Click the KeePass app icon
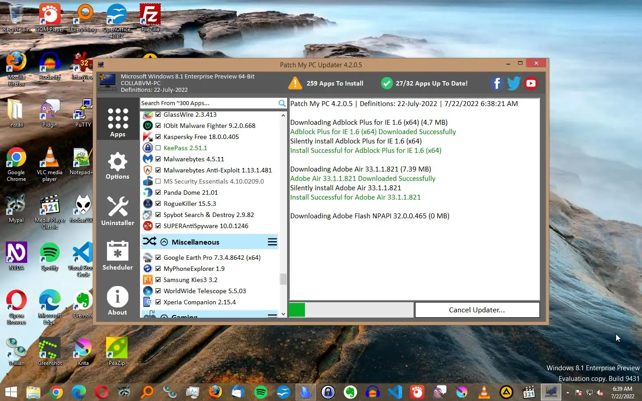The image size is (642, 401). click(x=148, y=148)
